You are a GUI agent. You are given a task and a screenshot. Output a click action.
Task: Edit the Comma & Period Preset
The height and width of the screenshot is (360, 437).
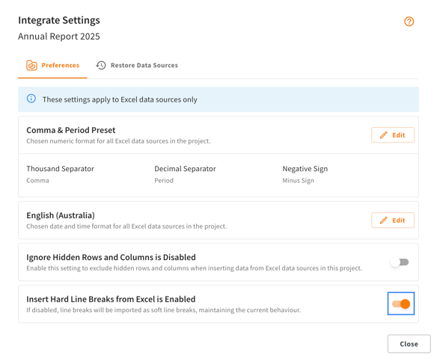click(393, 135)
